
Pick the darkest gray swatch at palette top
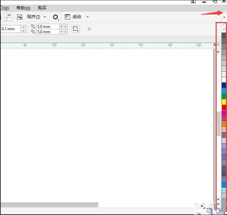(x=224, y=35)
